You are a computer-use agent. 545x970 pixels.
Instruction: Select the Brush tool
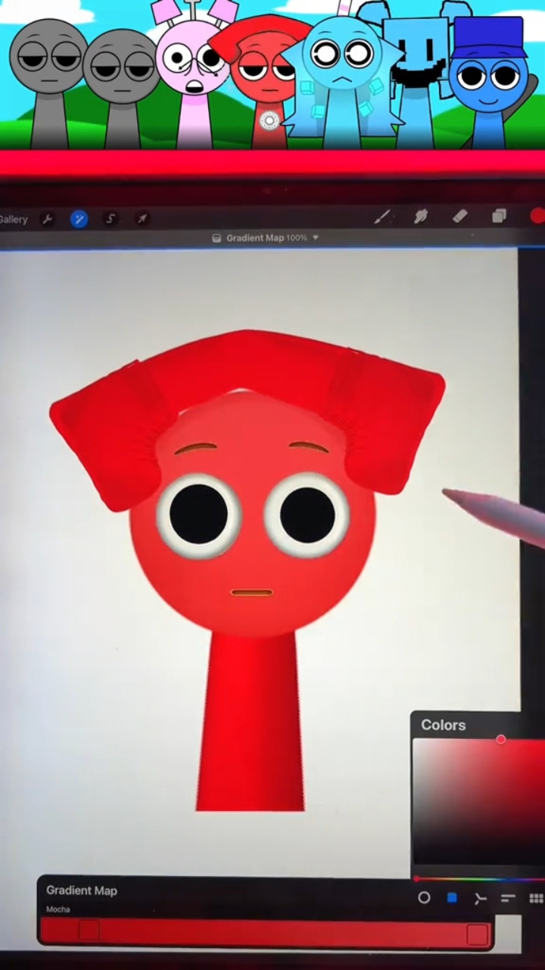click(382, 217)
